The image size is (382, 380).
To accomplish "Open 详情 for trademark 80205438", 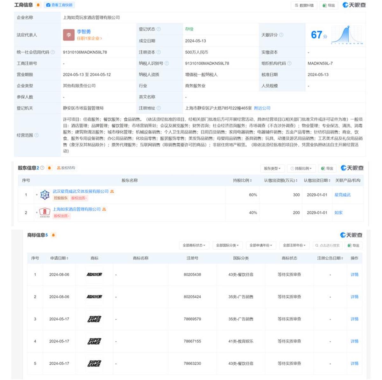I will (354, 275).
